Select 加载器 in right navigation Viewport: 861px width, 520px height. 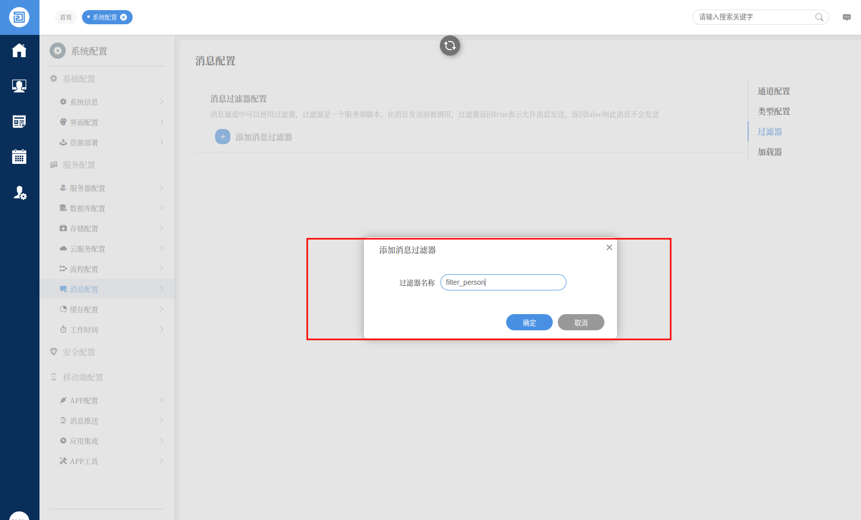(x=769, y=152)
